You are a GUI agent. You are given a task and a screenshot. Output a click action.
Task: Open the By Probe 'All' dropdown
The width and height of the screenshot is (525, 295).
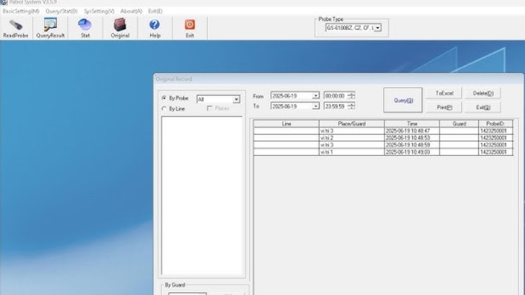(236, 100)
